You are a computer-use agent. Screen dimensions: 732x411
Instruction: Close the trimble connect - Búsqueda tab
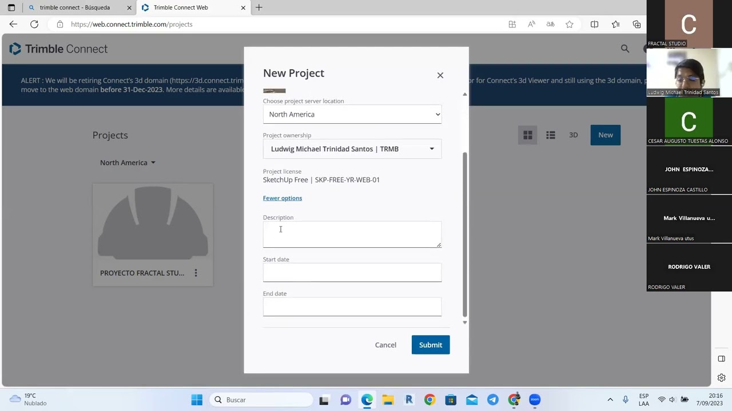pyautogui.click(x=129, y=8)
